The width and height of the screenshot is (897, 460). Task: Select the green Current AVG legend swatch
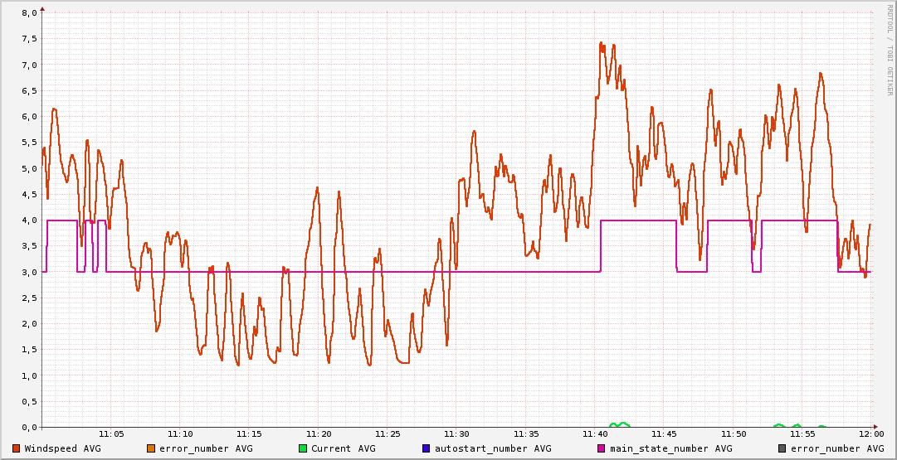point(303,448)
